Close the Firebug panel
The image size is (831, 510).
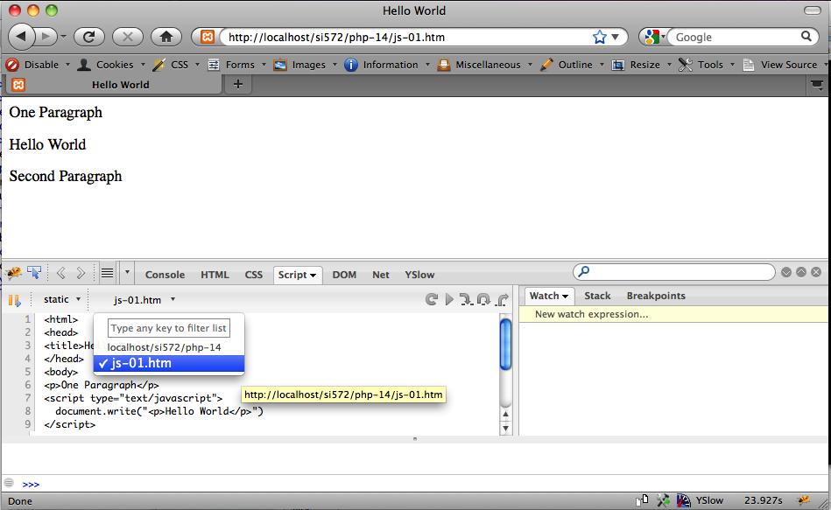(816, 272)
